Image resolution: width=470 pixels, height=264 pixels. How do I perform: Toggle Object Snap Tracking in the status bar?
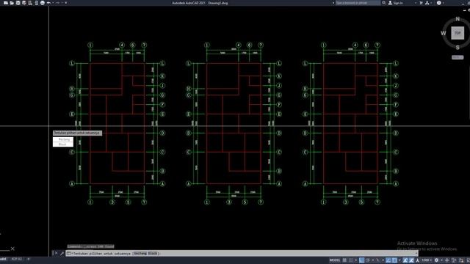coord(388,260)
